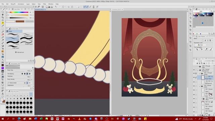Screen dimensions: 215x121
Task: Switch to the right Christmas canvas tab
Action: coord(117,9)
